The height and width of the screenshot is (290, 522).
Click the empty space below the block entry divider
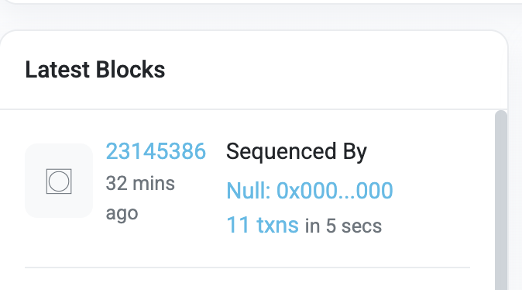click(x=247, y=280)
